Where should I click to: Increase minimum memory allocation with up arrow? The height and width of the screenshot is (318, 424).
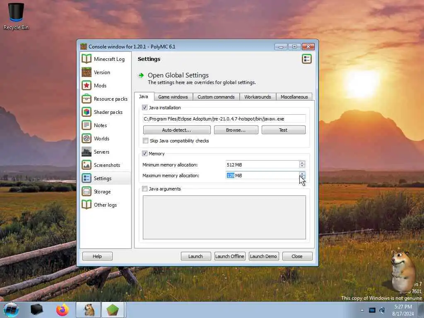click(x=302, y=163)
